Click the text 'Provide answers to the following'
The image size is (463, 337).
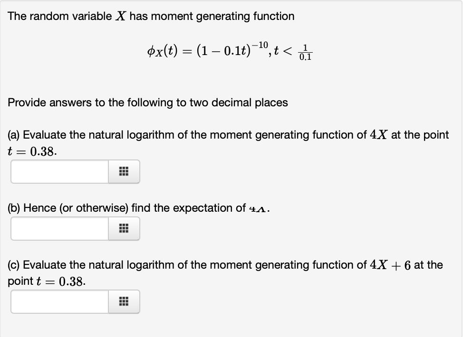coord(147,103)
